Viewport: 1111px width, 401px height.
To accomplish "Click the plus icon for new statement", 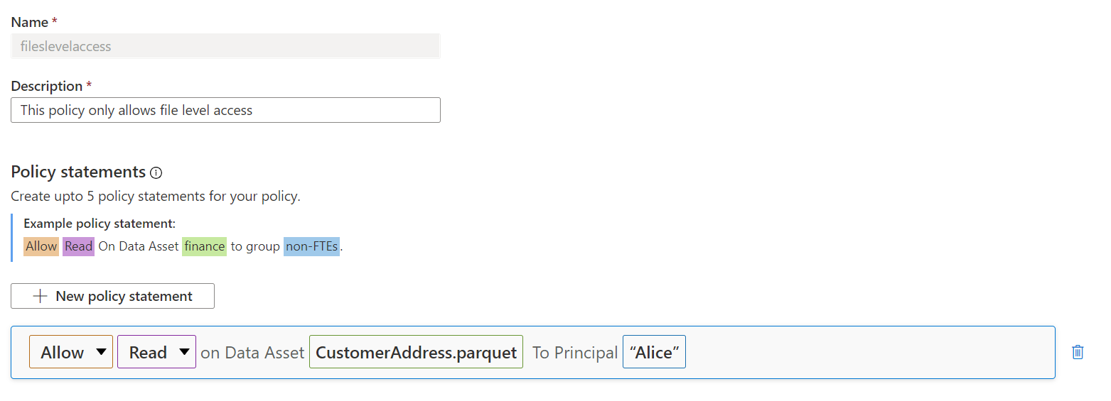I will [41, 296].
